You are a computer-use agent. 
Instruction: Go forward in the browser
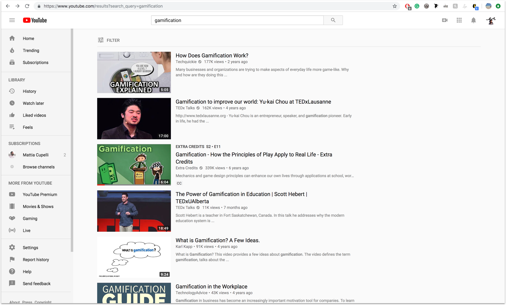pos(17,6)
